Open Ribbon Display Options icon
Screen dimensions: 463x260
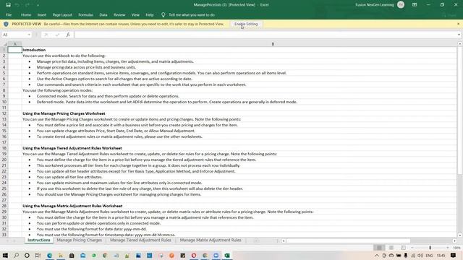(x=415, y=5)
